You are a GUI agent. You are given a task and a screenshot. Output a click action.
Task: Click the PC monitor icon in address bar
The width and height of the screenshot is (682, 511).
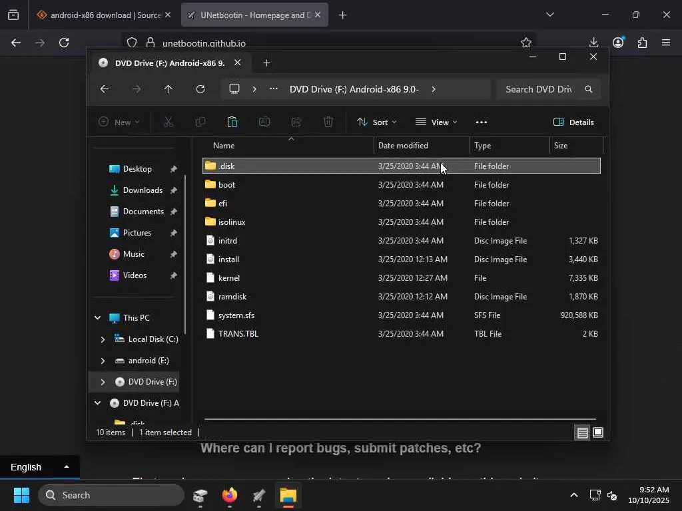tap(234, 89)
